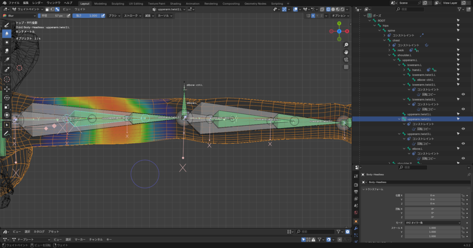This screenshot has height=248, width=473.
Task: Select the Draw brush tool
Action: coord(7,24)
